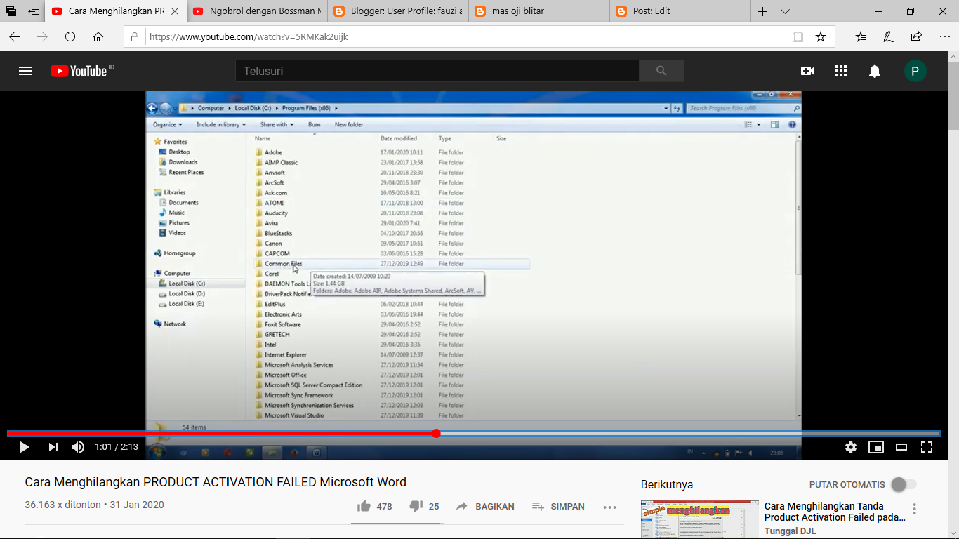Image resolution: width=959 pixels, height=539 pixels.
Task: Show the tab previews icon
Action: click(11, 11)
